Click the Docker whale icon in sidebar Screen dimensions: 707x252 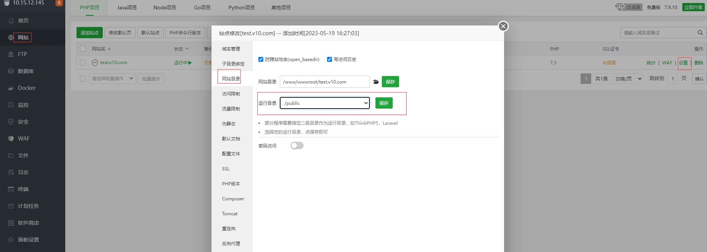(11, 88)
